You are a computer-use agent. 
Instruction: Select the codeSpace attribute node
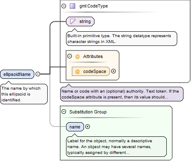(x=91, y=71)
